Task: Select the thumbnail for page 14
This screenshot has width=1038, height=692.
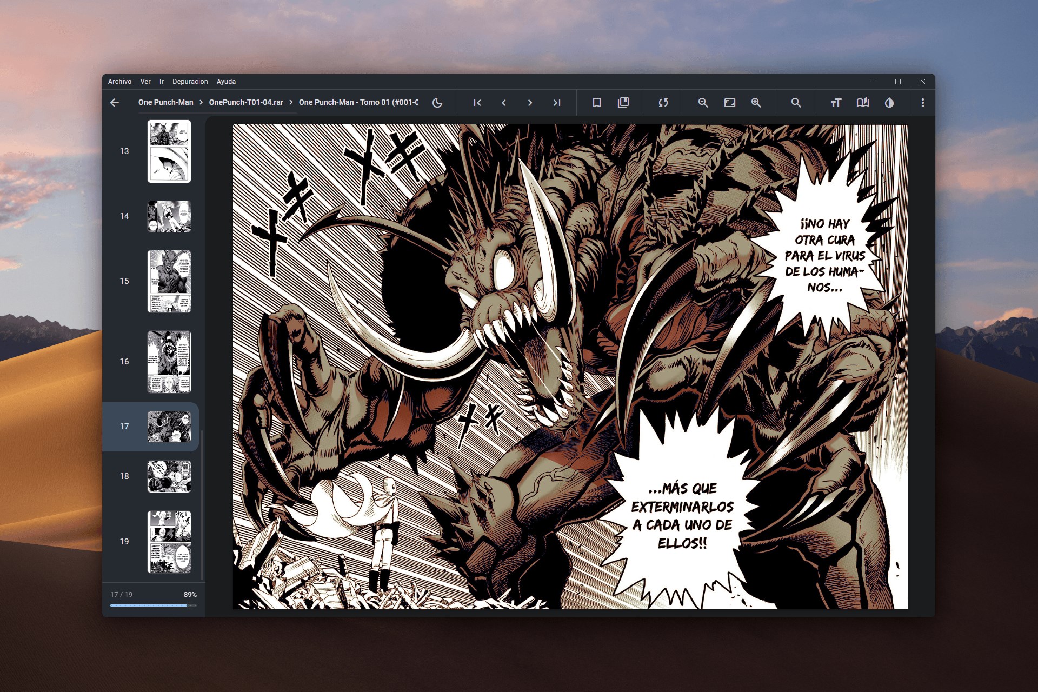Action: tap(169, 216)
